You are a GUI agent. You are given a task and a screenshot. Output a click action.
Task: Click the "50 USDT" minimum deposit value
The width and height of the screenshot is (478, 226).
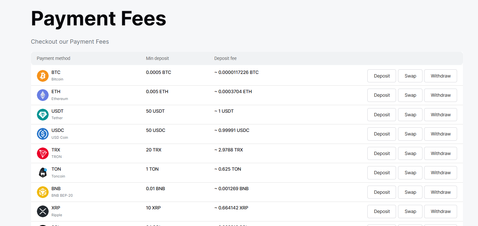(x=155, y=111)
